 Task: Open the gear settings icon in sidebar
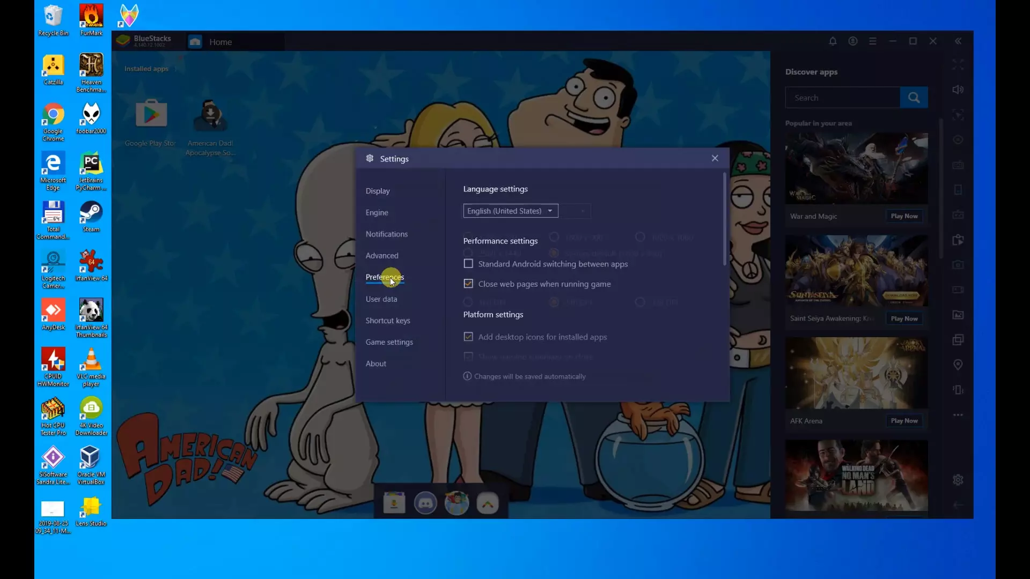click(958, 480)
